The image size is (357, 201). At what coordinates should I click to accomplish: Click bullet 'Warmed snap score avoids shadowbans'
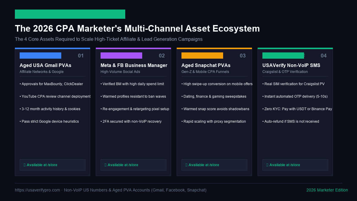[x=215, y=109]
